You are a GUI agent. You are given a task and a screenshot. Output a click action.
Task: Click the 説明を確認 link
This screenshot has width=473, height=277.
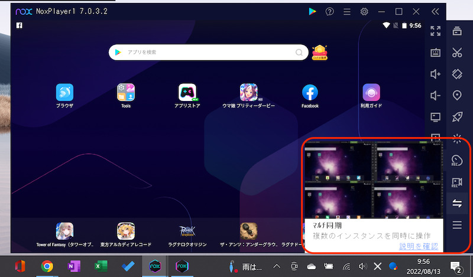[x=419, y=246]
